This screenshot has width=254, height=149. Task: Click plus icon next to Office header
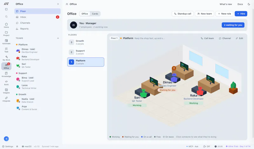(x=58, y=4)
